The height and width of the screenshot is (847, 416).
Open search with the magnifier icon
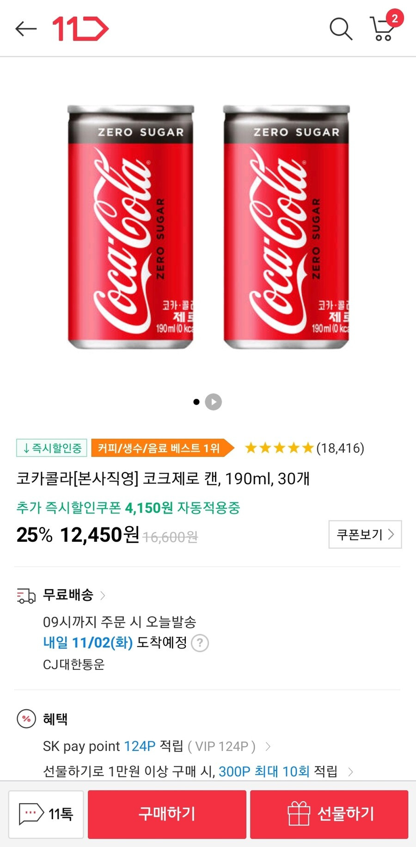click(341, 29)
